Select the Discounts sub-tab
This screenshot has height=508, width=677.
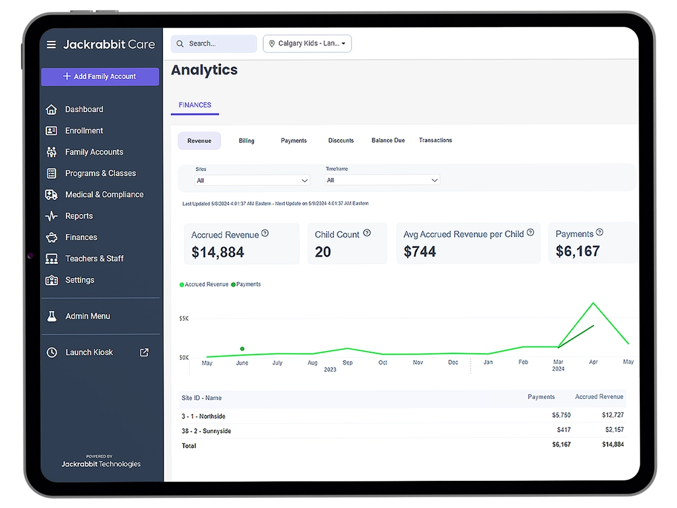pyautogui.click(x=341, y=141)
